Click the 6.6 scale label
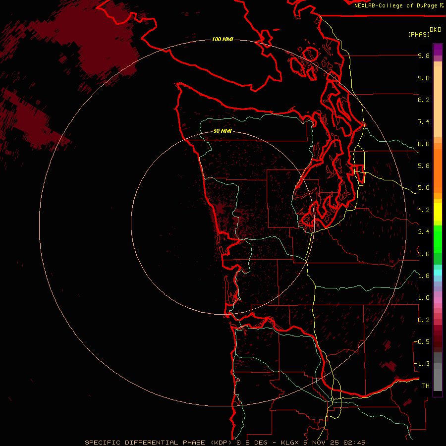The image size is (446, 446). coord(424,144)
